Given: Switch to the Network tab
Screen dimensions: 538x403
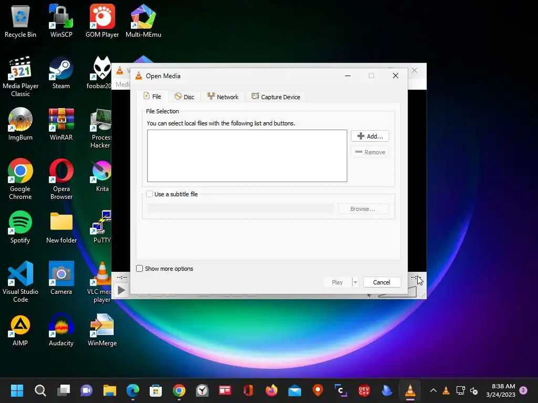Looking at the screenshot, I should pyautogui.click(x=223, y=97).
